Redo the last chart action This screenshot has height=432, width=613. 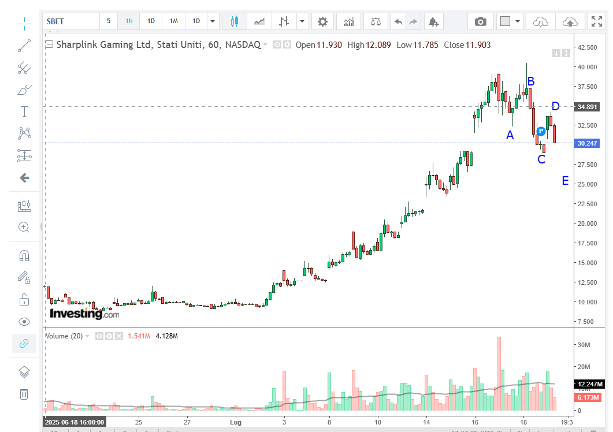tap(413, 21)
